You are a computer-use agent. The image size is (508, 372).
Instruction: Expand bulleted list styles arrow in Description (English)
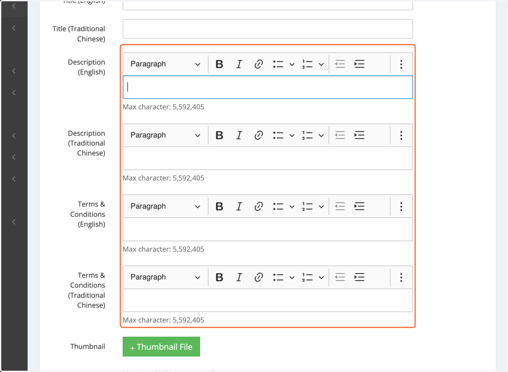tap(292, 64)
